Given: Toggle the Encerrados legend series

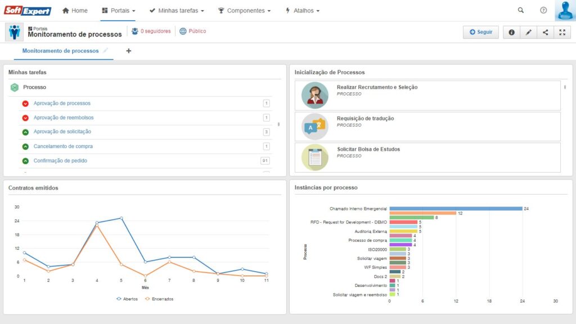Looking at the screenshot, I should tap(159, 299).
